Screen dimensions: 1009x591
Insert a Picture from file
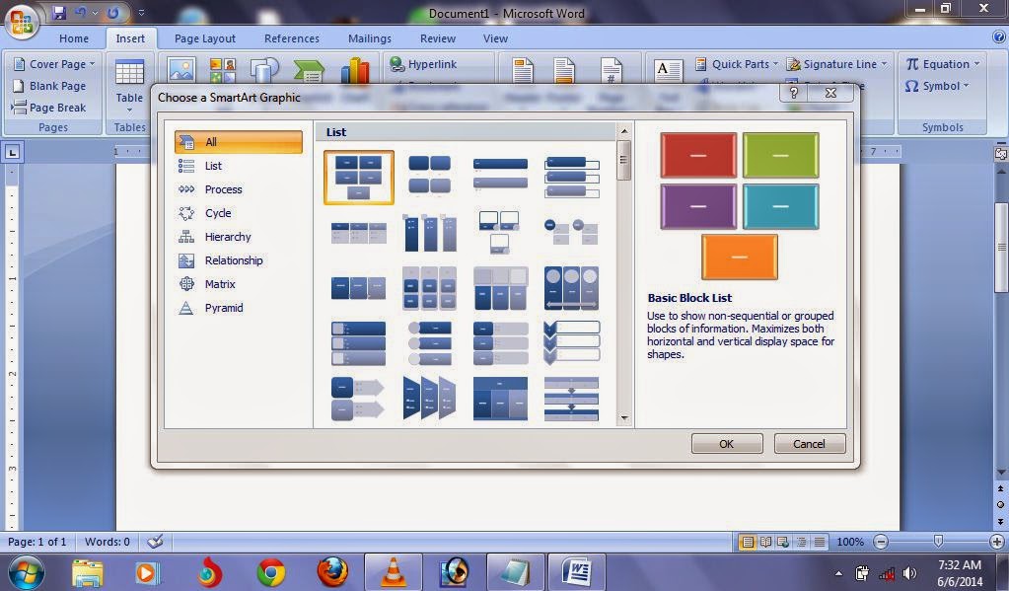point(180,70)
